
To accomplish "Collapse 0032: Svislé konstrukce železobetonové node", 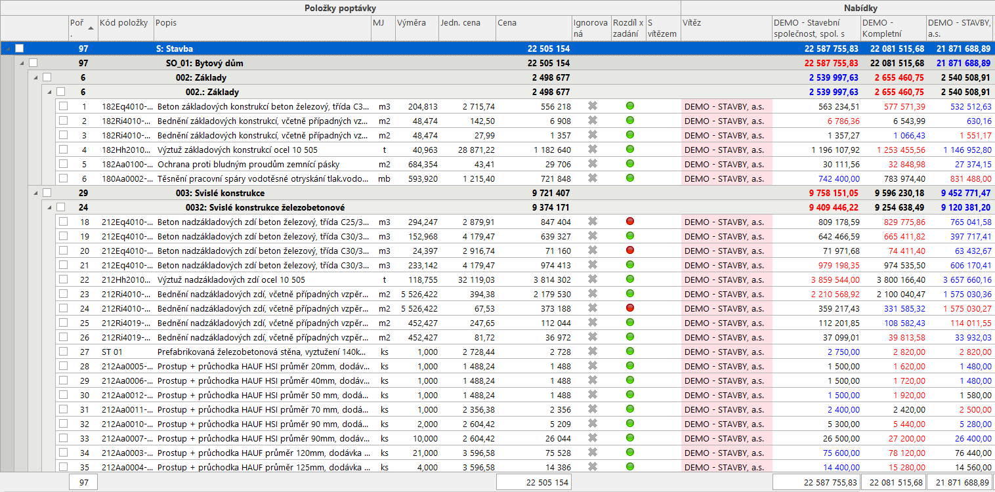I will coord(50,207).
